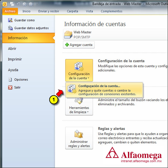
Task: Open the Herramientas de limpieza dropdown button
Action: [79, 106]
